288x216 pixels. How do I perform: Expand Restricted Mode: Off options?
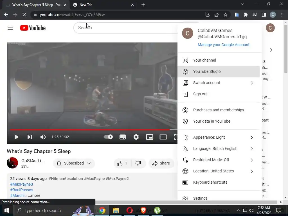coord(219,160)
